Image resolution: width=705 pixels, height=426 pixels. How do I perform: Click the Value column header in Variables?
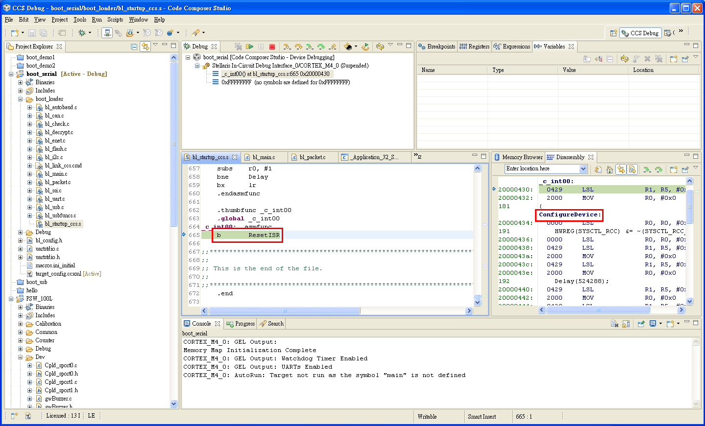(x=593, y=70)
